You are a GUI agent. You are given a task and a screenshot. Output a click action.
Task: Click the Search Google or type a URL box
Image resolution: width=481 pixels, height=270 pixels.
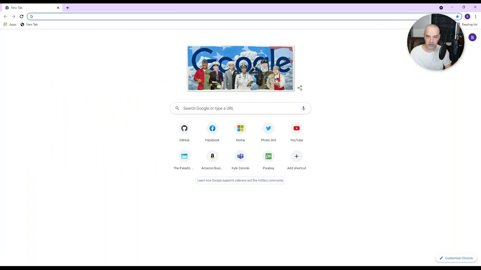[x=240, y=108]
